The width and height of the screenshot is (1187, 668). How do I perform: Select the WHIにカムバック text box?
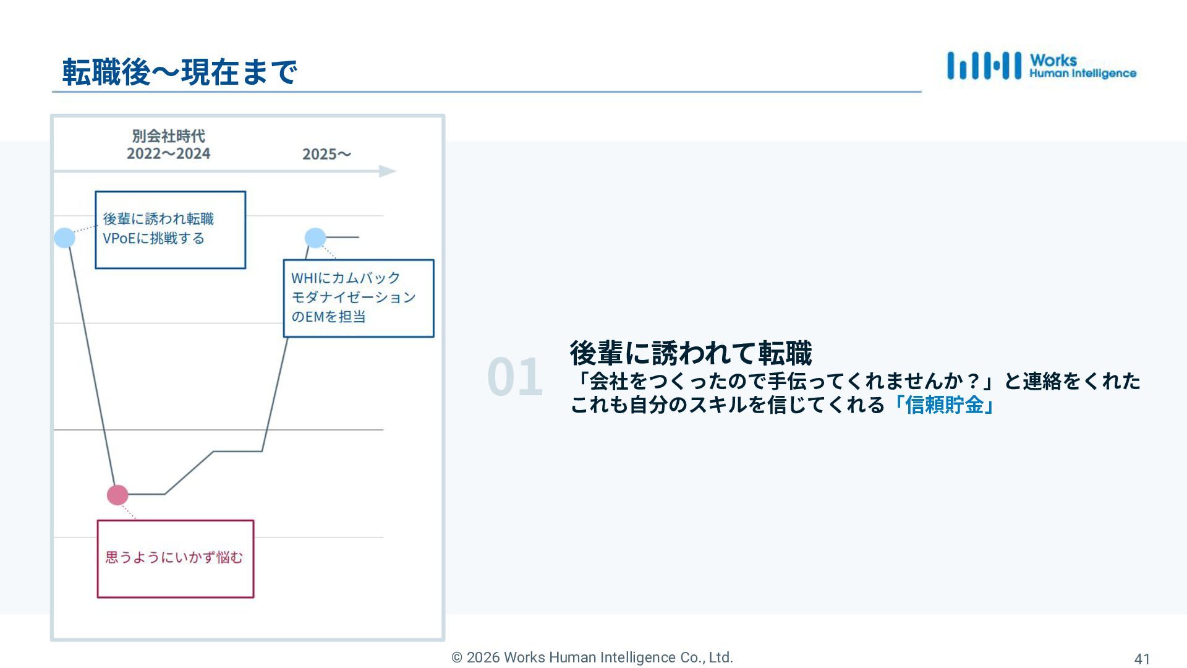[359, 298]
